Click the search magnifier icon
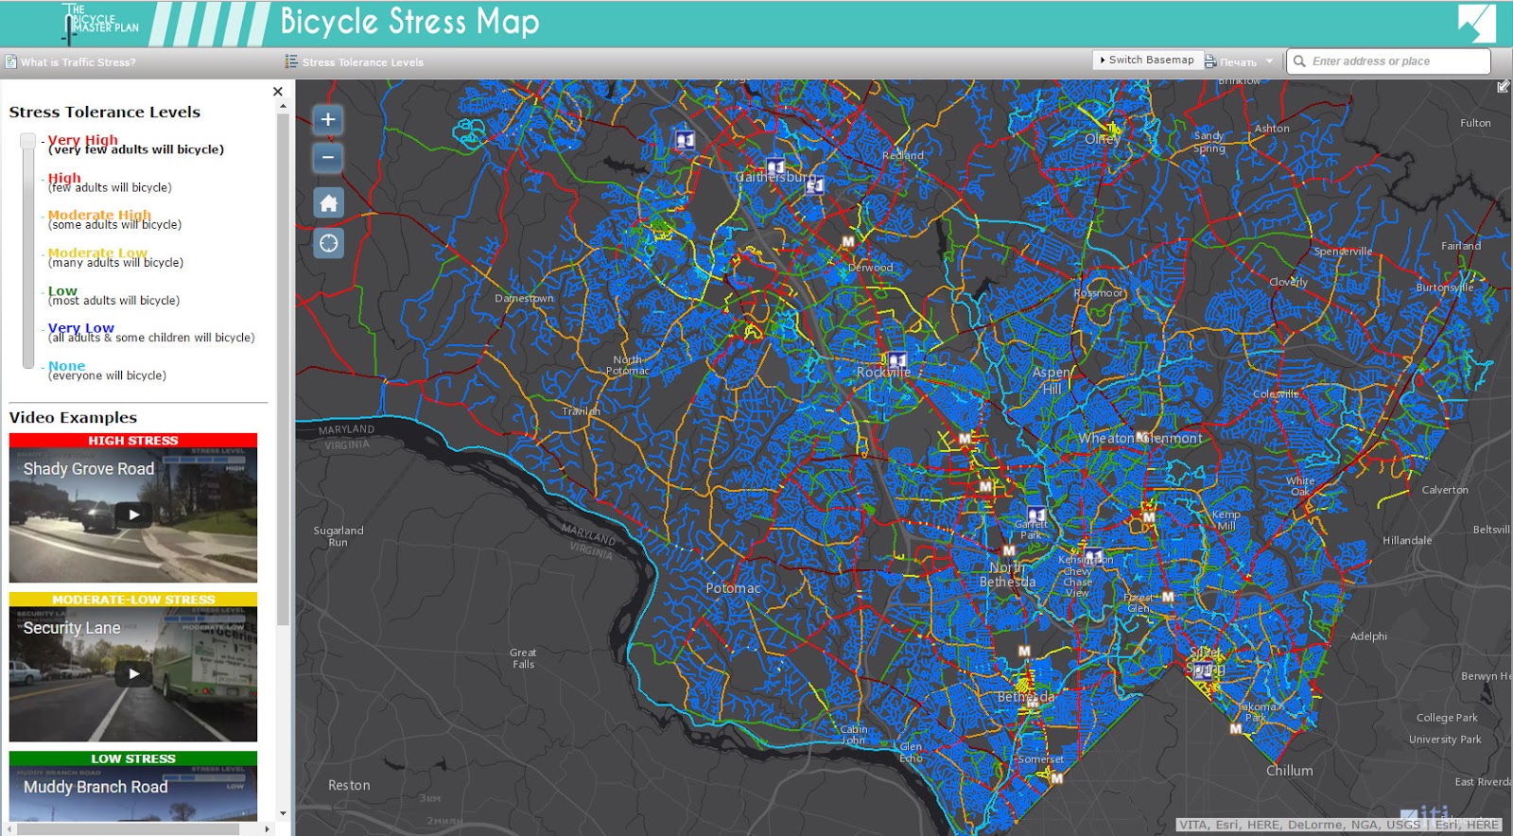 pyautogui.click(x=1300, y=61)
